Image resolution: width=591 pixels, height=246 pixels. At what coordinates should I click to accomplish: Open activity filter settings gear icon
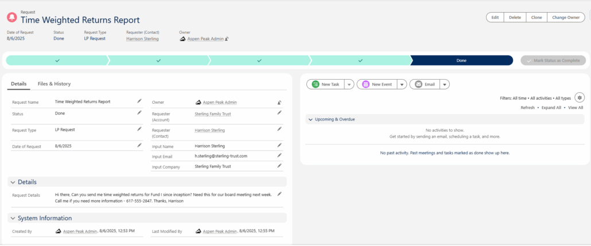click(579, 97)
